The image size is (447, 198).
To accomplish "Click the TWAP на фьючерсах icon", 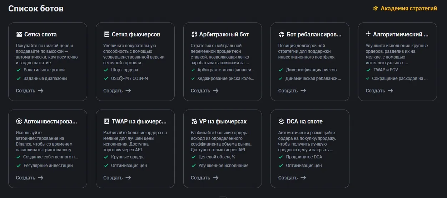I will (106, 121).
